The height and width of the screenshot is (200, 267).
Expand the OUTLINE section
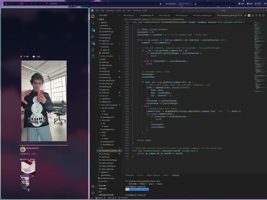102,186
